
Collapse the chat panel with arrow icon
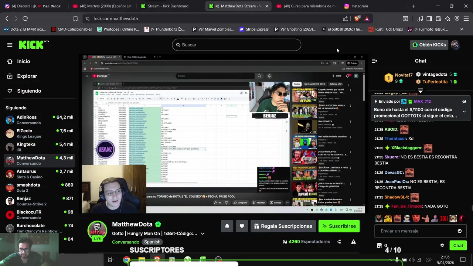tap(374, 61)
